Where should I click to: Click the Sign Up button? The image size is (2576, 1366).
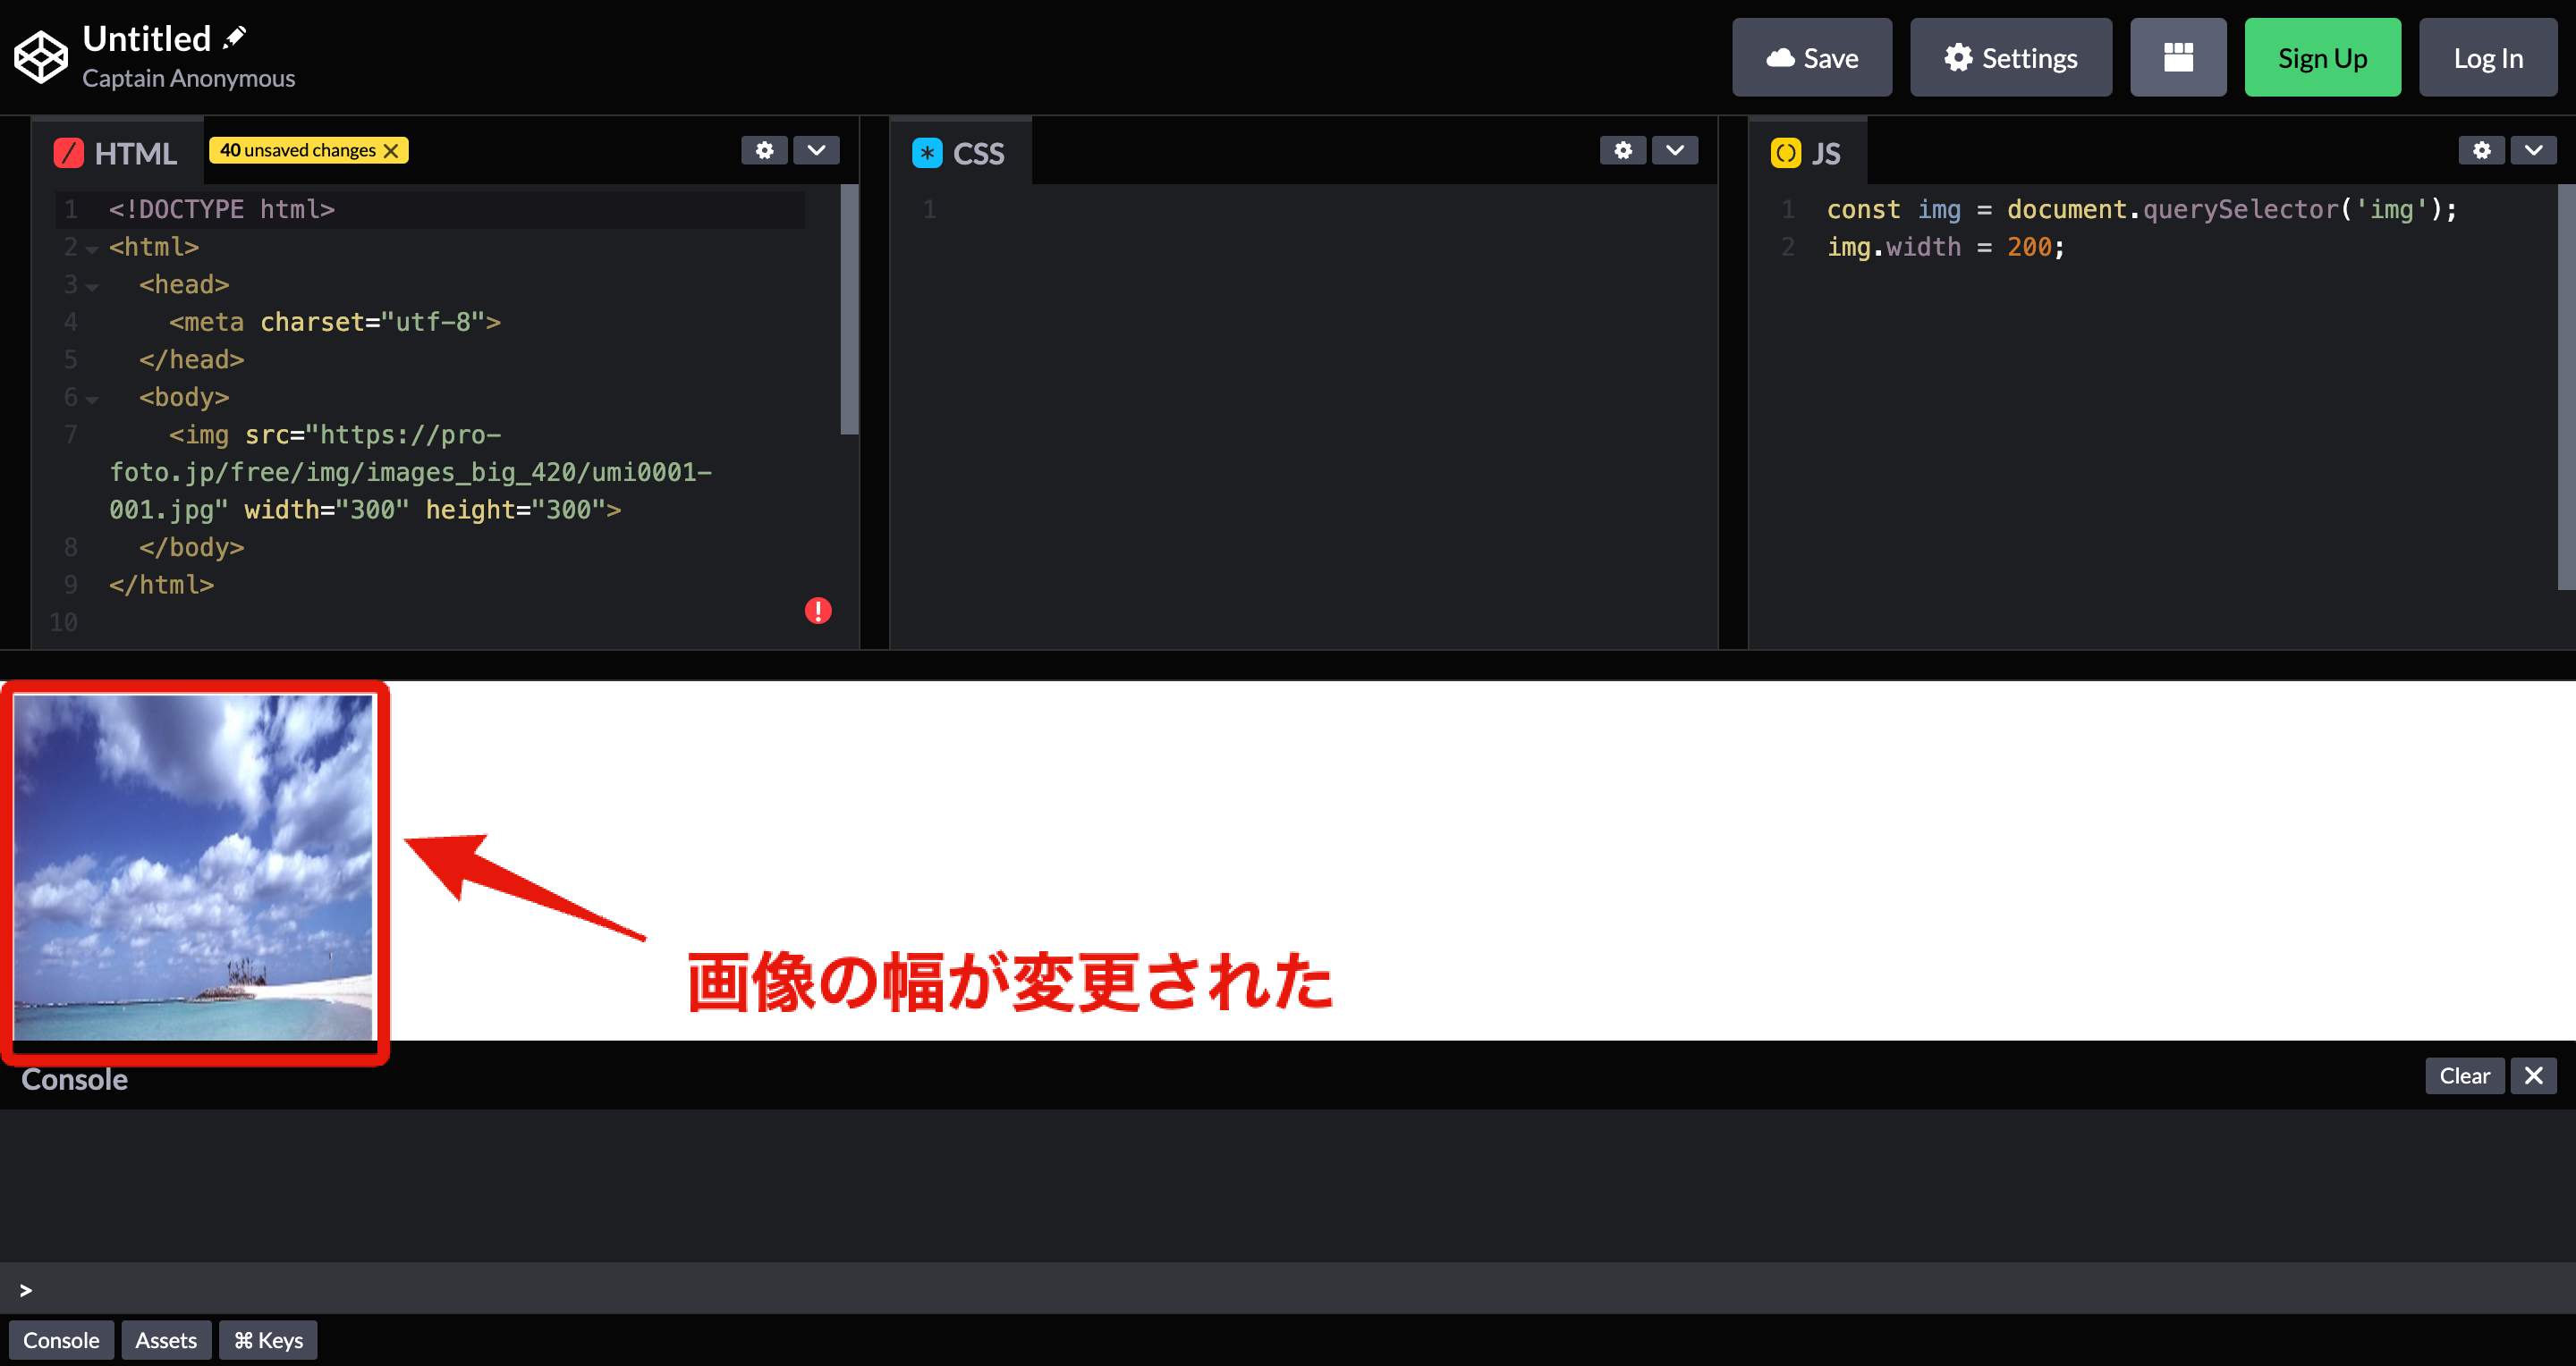pyautogui.click(x=2322, y=57)
